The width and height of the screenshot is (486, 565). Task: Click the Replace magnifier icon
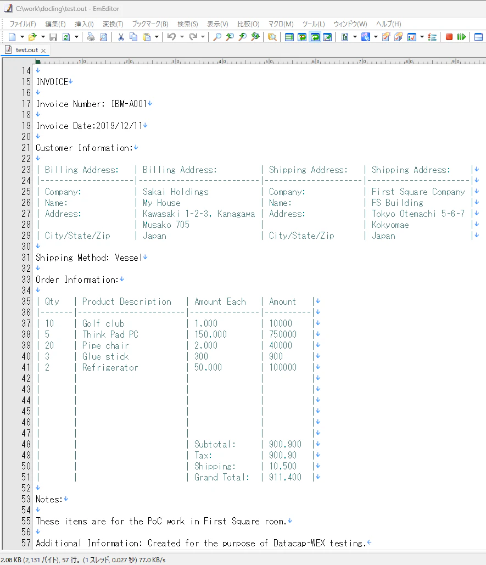[255, 37]
